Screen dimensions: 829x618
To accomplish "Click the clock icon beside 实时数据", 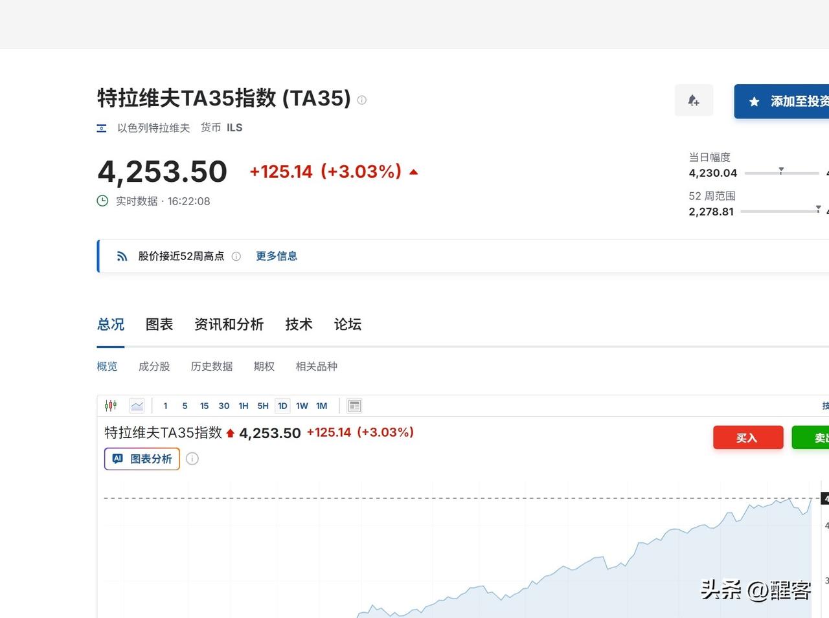I will (102, 201).
